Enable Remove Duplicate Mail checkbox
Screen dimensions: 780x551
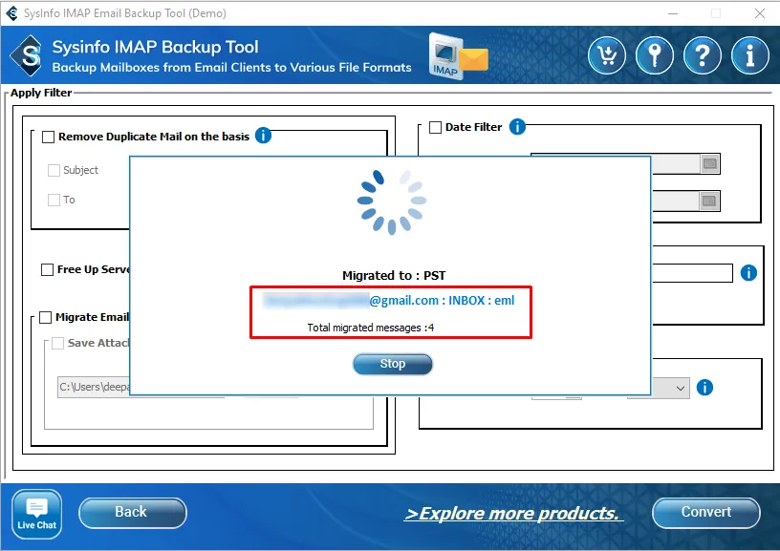(x=48, y=137)
